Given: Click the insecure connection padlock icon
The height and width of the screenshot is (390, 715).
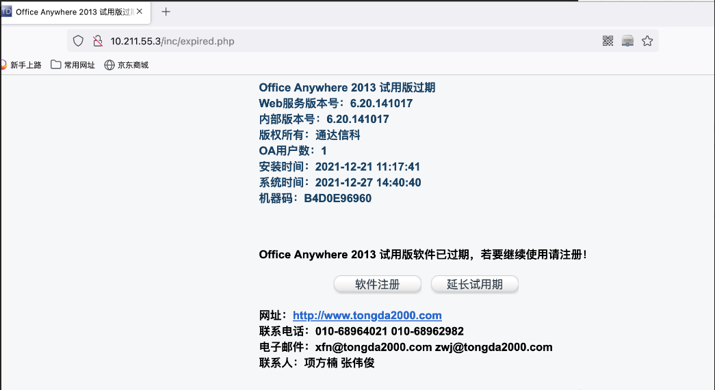Looking at the screenshot, I should tap(98, 41).
